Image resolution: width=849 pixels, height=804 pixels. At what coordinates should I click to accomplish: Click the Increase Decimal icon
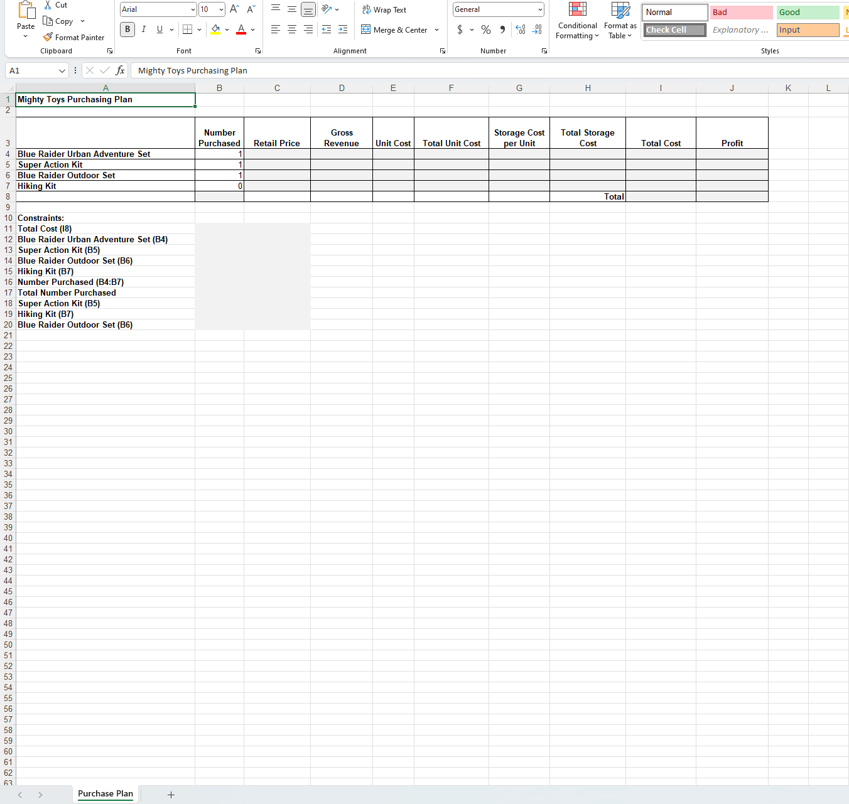pos(521,29)
